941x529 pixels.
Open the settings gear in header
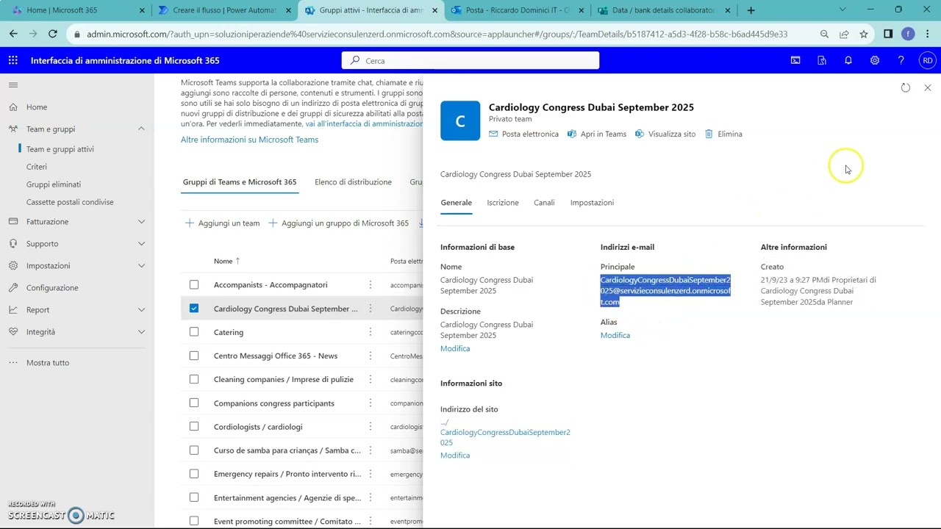(875, 60)
